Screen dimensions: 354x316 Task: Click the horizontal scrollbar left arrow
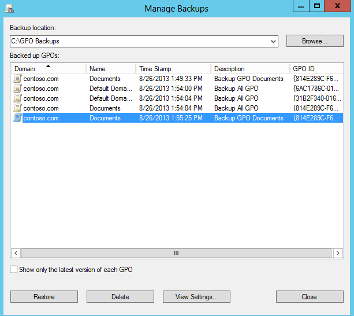click(16, 253)
